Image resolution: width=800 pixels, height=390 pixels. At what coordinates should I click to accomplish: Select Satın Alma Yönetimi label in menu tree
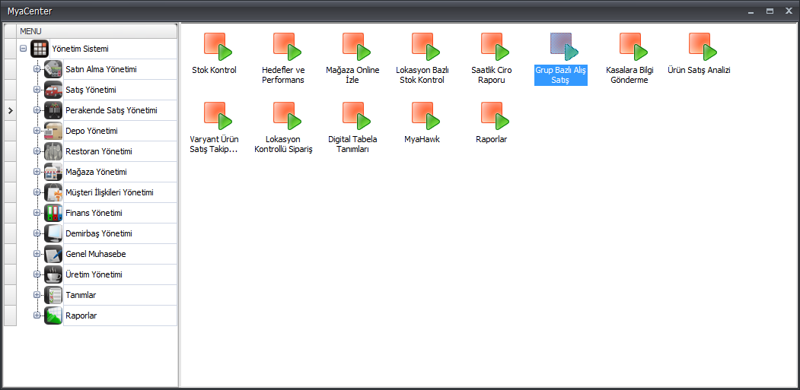click(101, 69)
